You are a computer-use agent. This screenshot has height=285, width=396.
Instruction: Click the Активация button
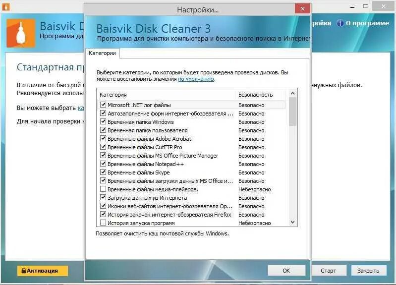(43, 271)
